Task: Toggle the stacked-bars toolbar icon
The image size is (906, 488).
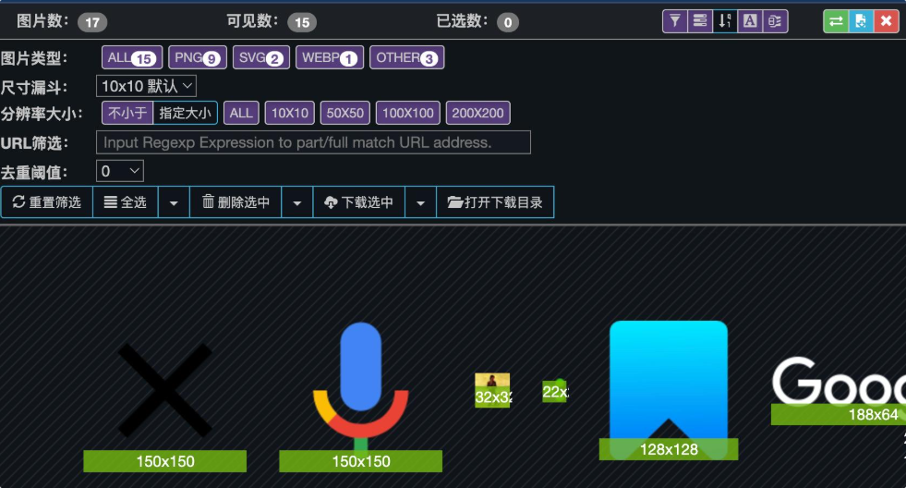Action: click(700, 21)
